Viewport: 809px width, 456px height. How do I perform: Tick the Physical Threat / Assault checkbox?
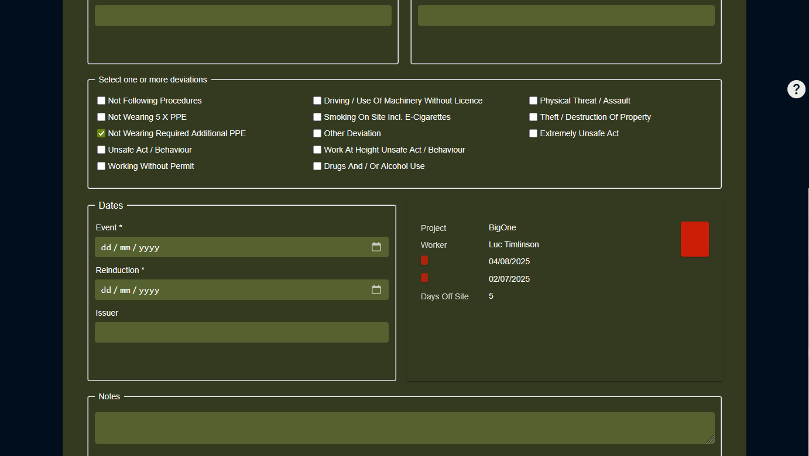click(533, 101)
